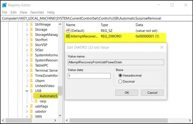Click the Registry Editor app icon in the title bar
This screenshot has width=193, height=124.
[5, 5]
